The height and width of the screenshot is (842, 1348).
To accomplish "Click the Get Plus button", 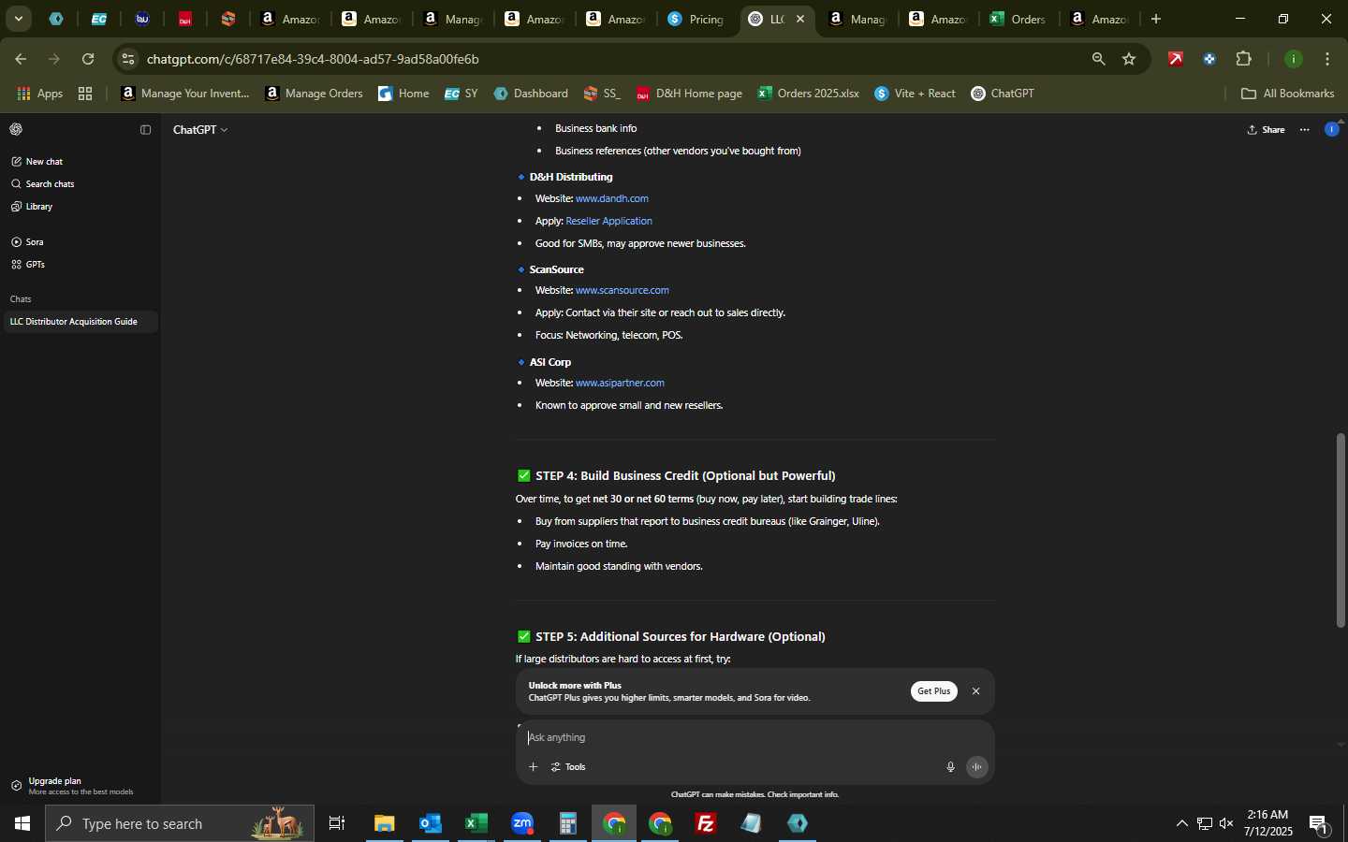I will coord(933,691).
